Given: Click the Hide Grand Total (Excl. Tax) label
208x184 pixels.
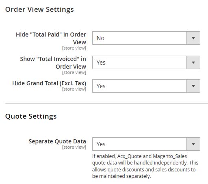Looking at the screenshot, I should (x=49, y=83).
